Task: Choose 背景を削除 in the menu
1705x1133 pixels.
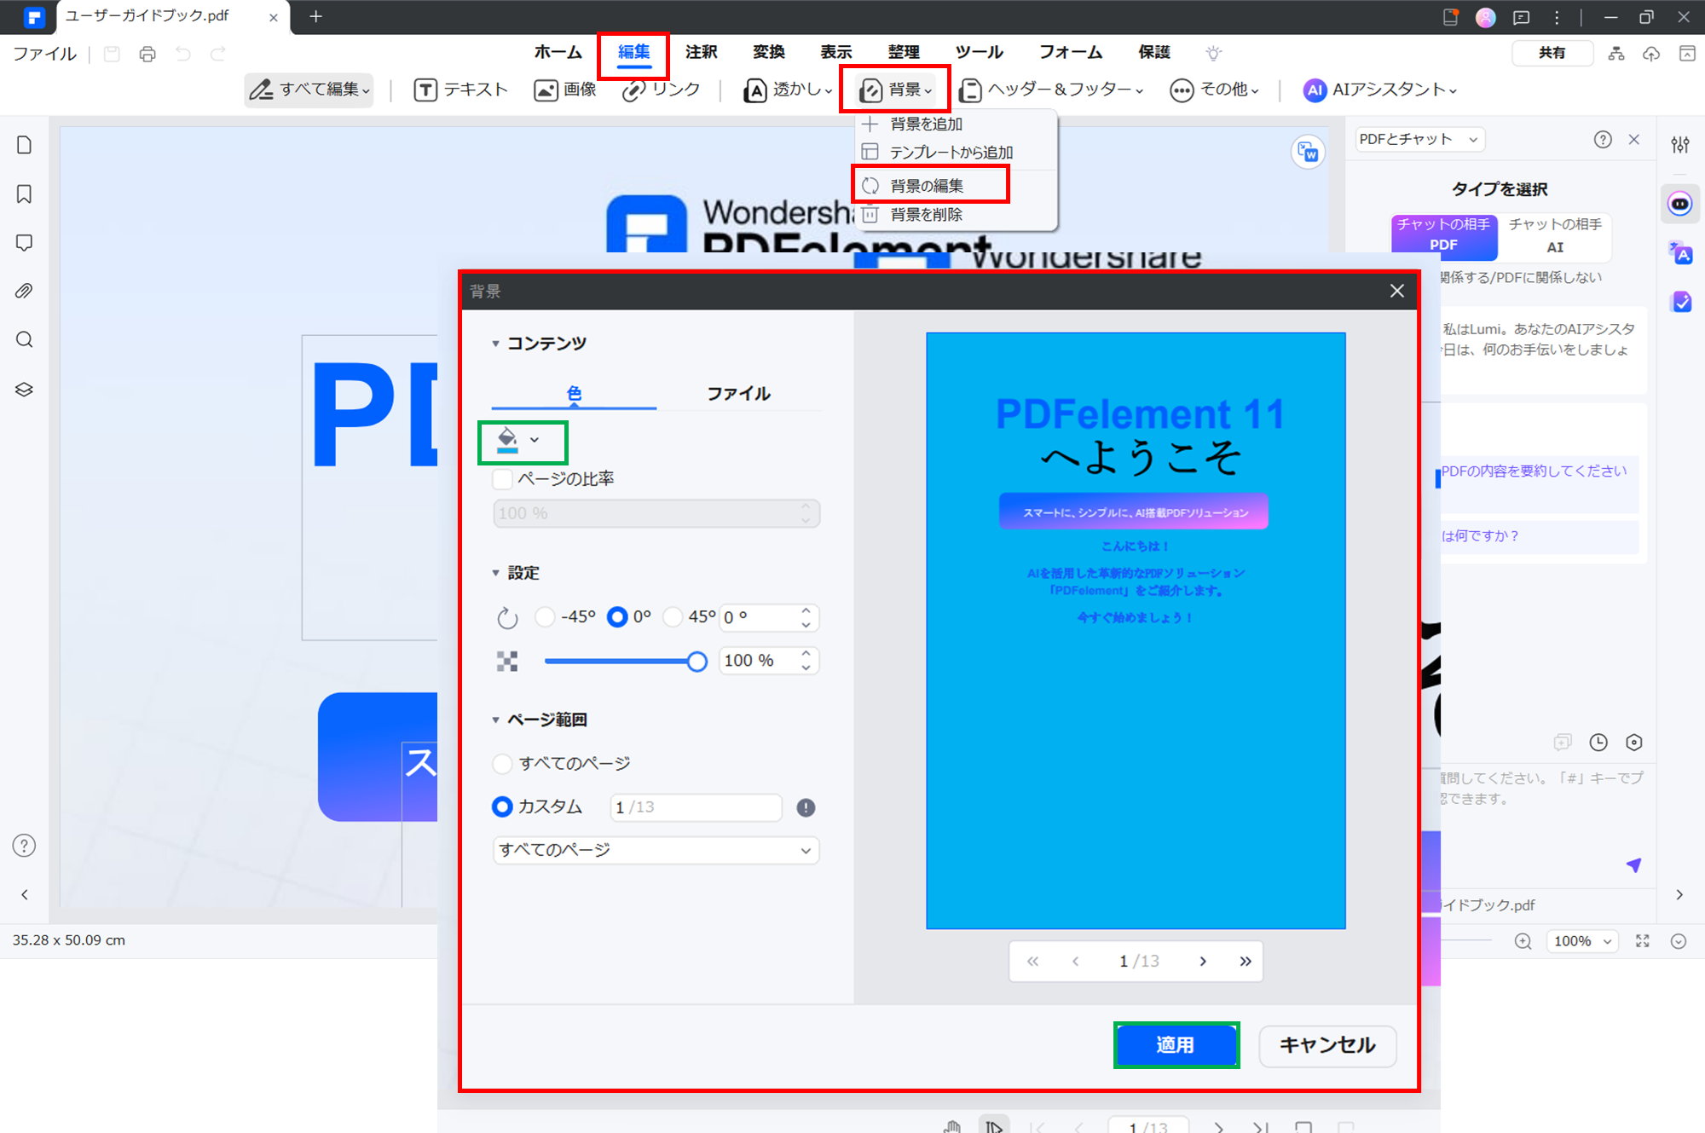Action: tap(926, 215)
